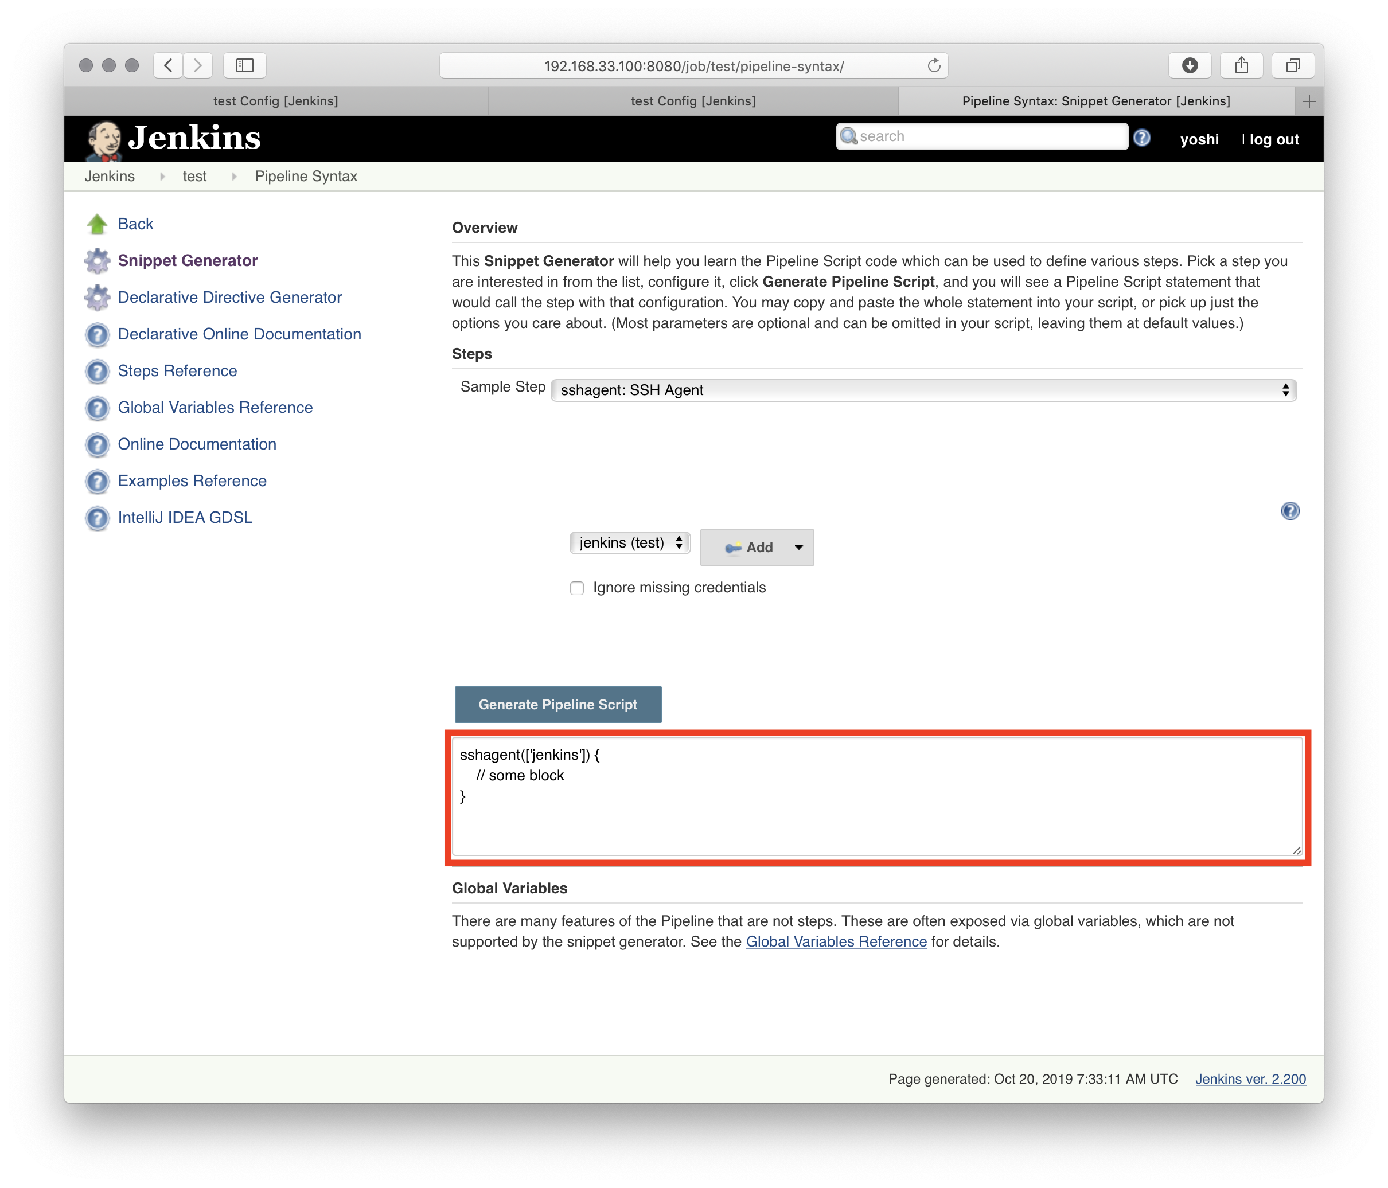Click the Jenkins butler logo icon
Screen dimensions: 1388x1188
(103, 140)
